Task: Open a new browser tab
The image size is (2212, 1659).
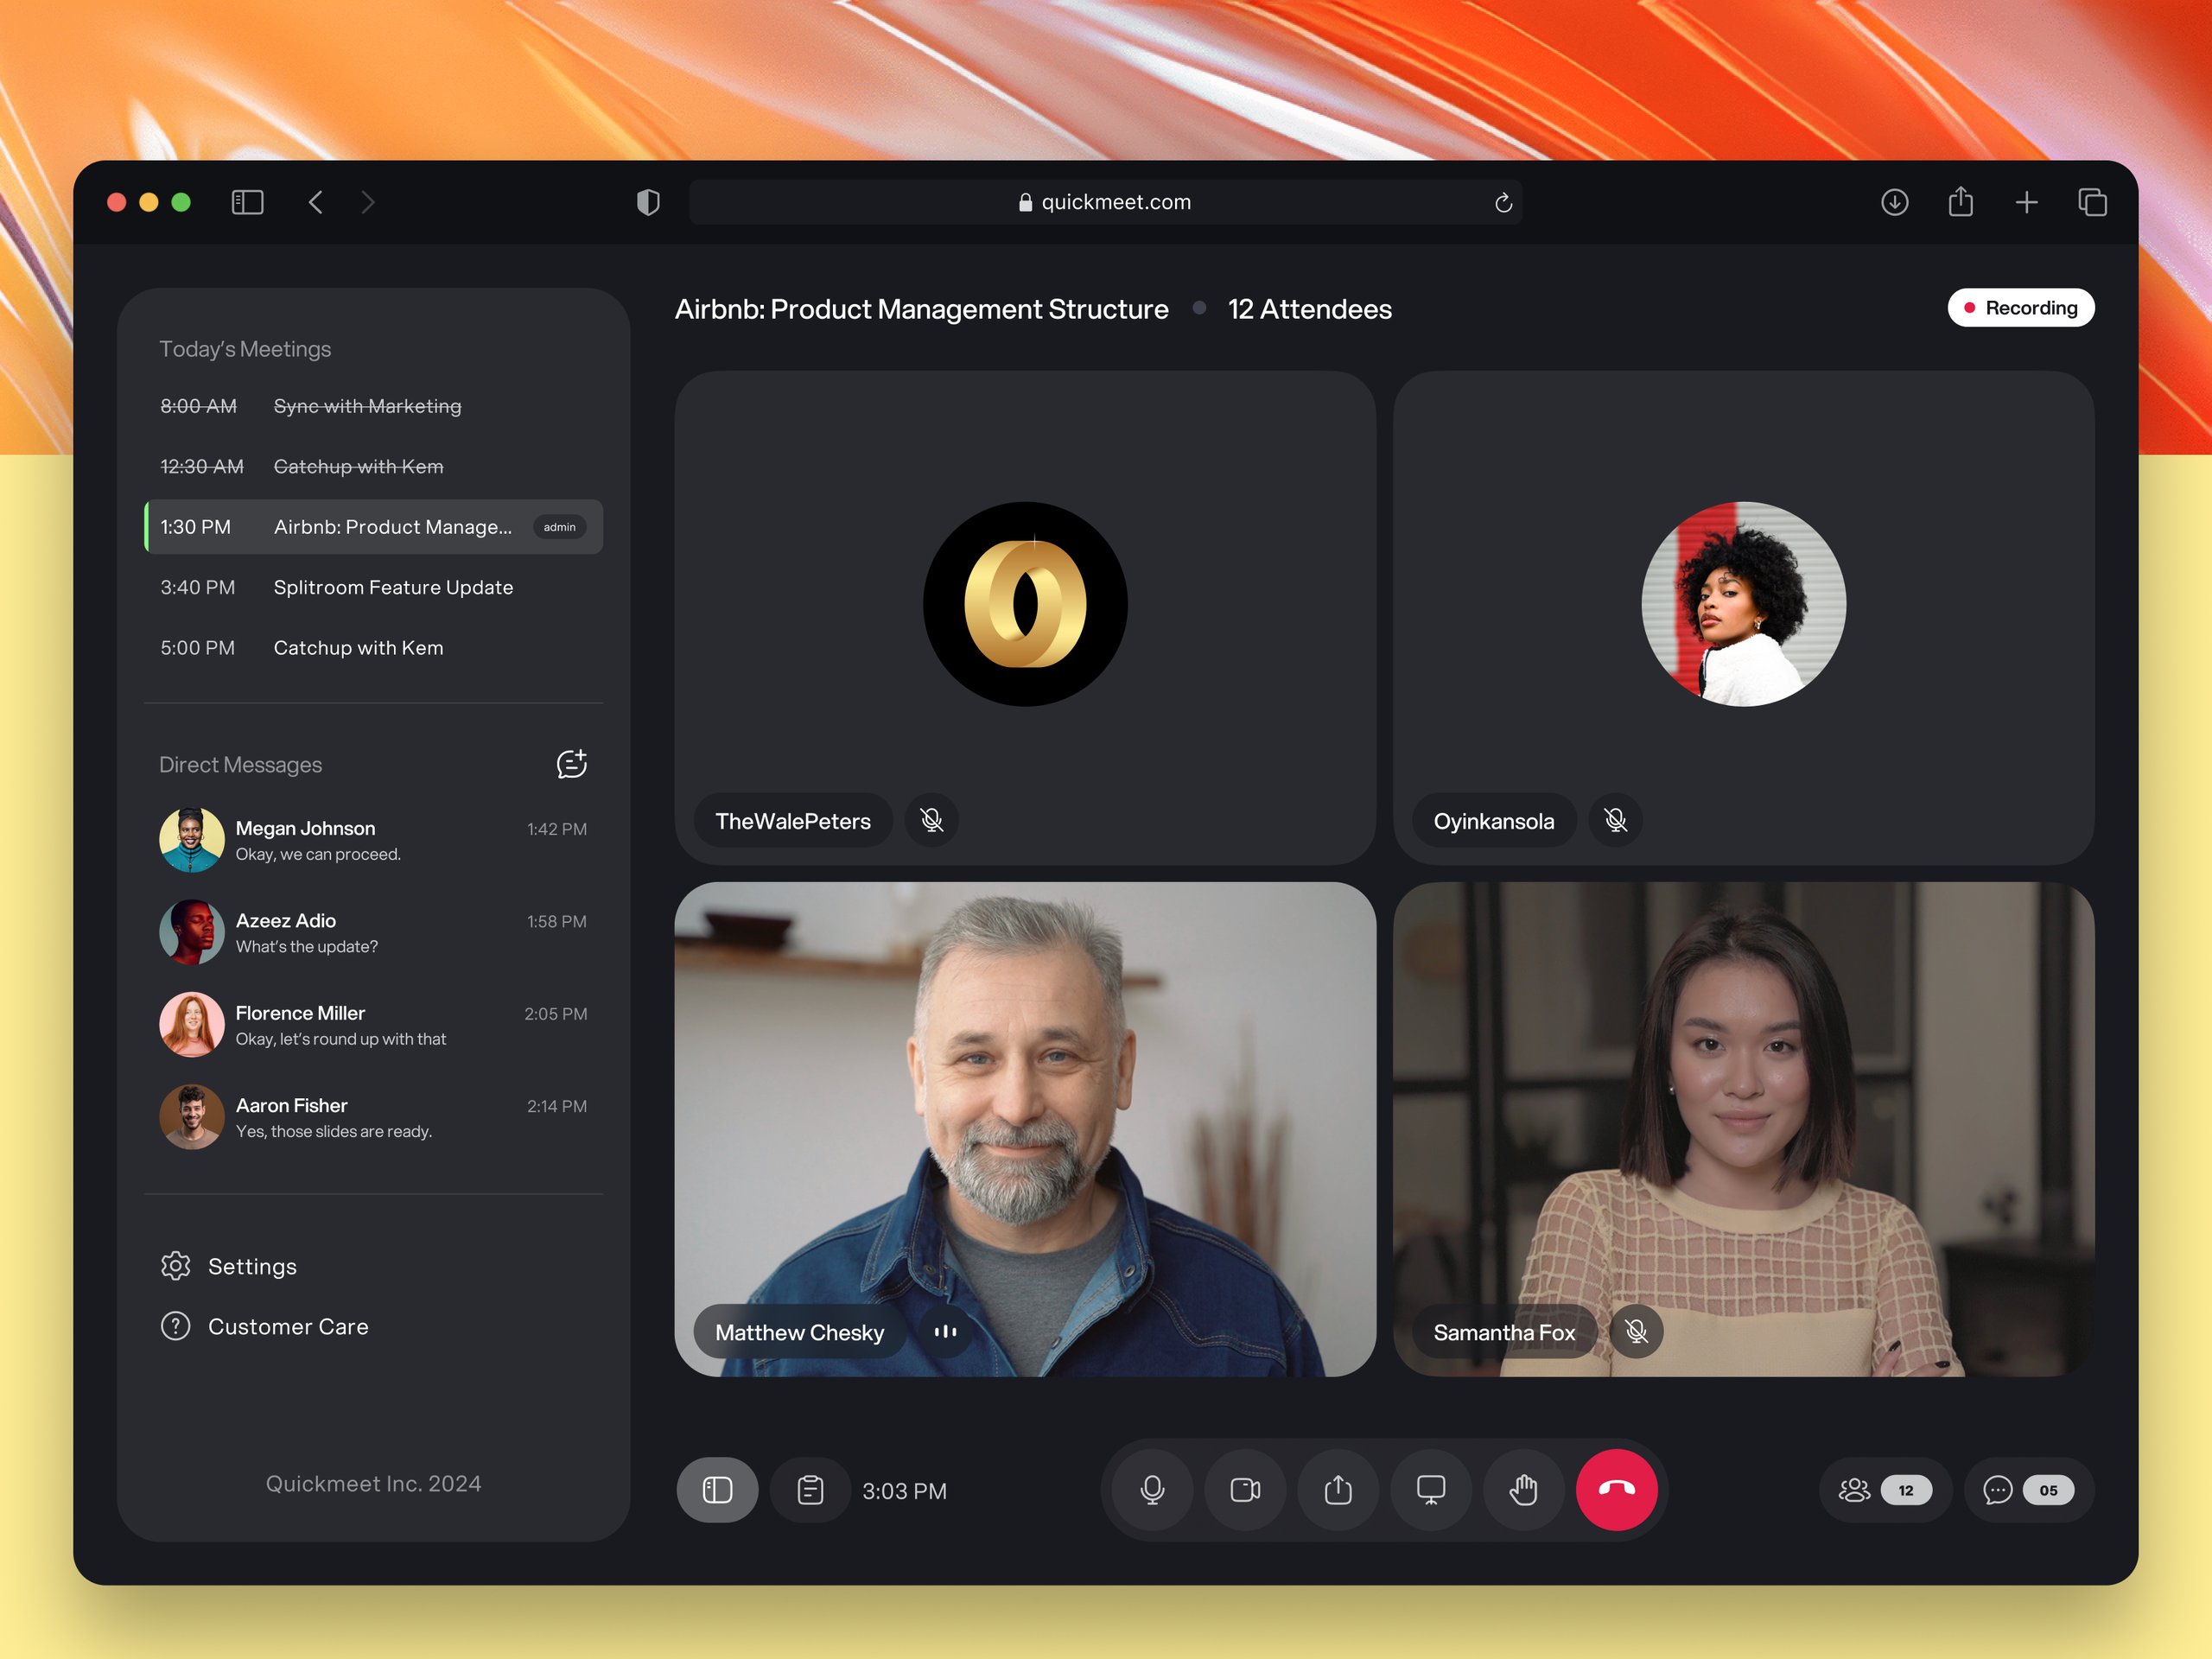Action: [2026, 203]
